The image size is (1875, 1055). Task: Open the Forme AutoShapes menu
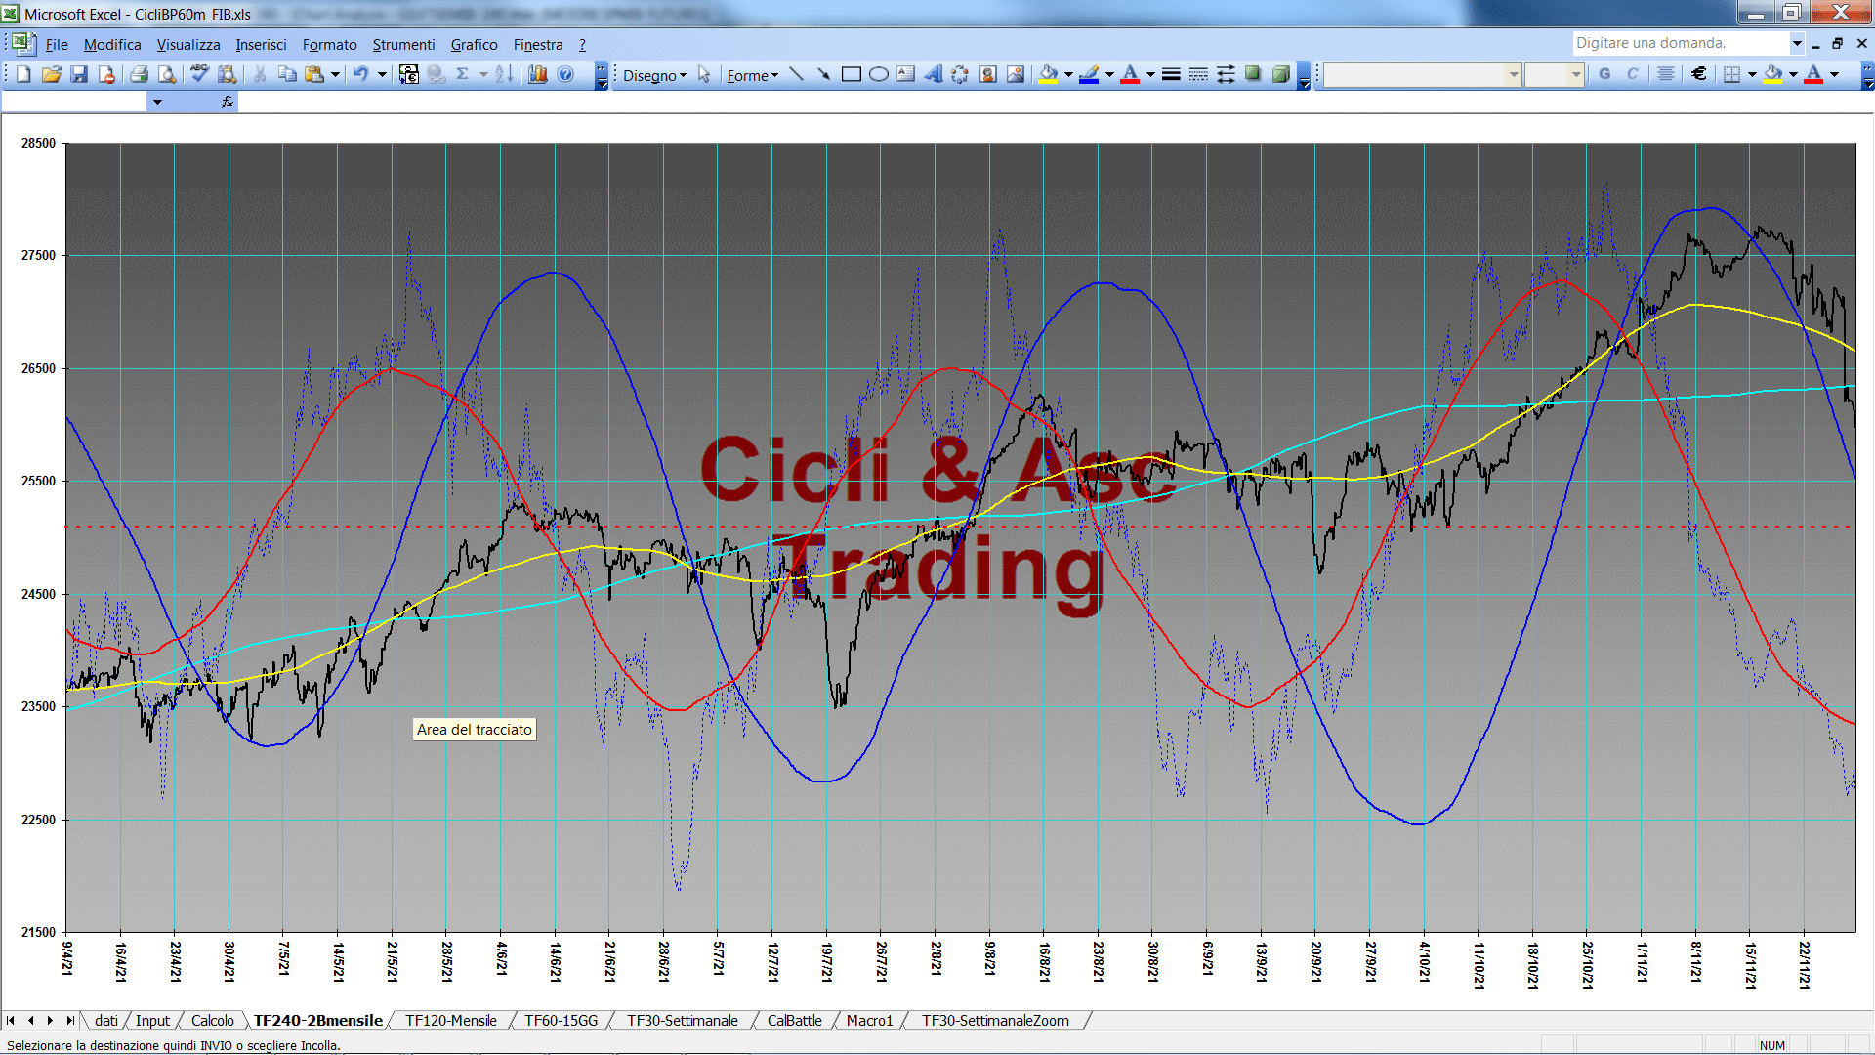(753, 75)
